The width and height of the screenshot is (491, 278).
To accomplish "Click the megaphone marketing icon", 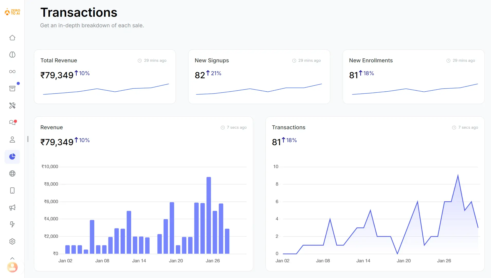I will point(12,207).
